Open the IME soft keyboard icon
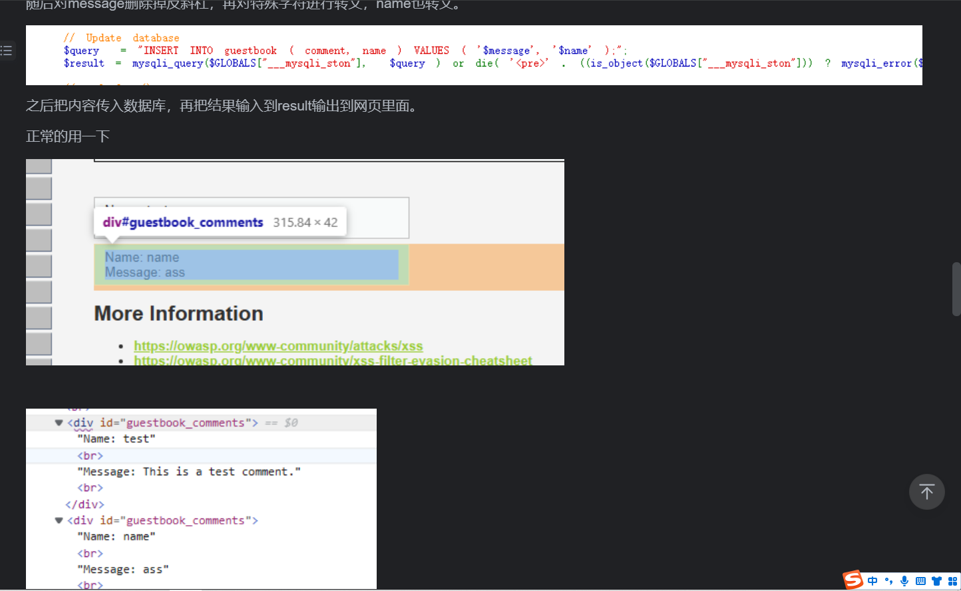This screenshot has height=591, width=961. coord(920,581)
